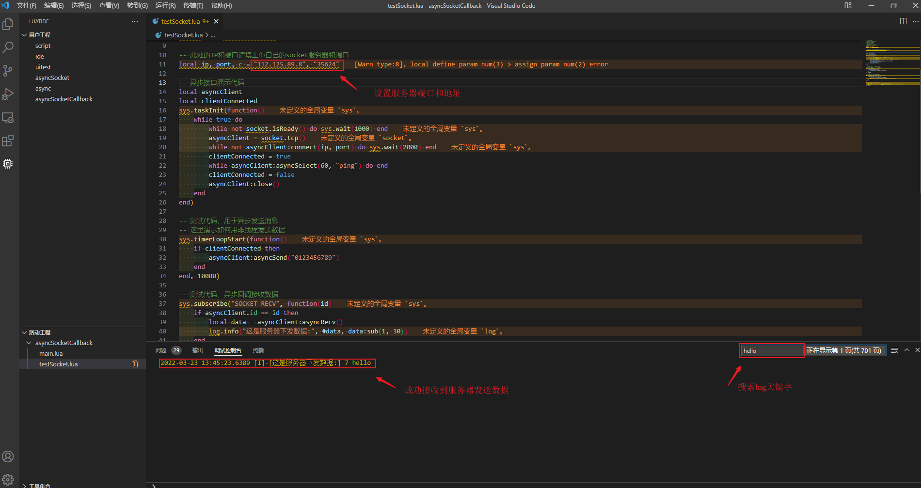Select the script project item
Viewport: 921px width, 488px height.
pos(43,46)
